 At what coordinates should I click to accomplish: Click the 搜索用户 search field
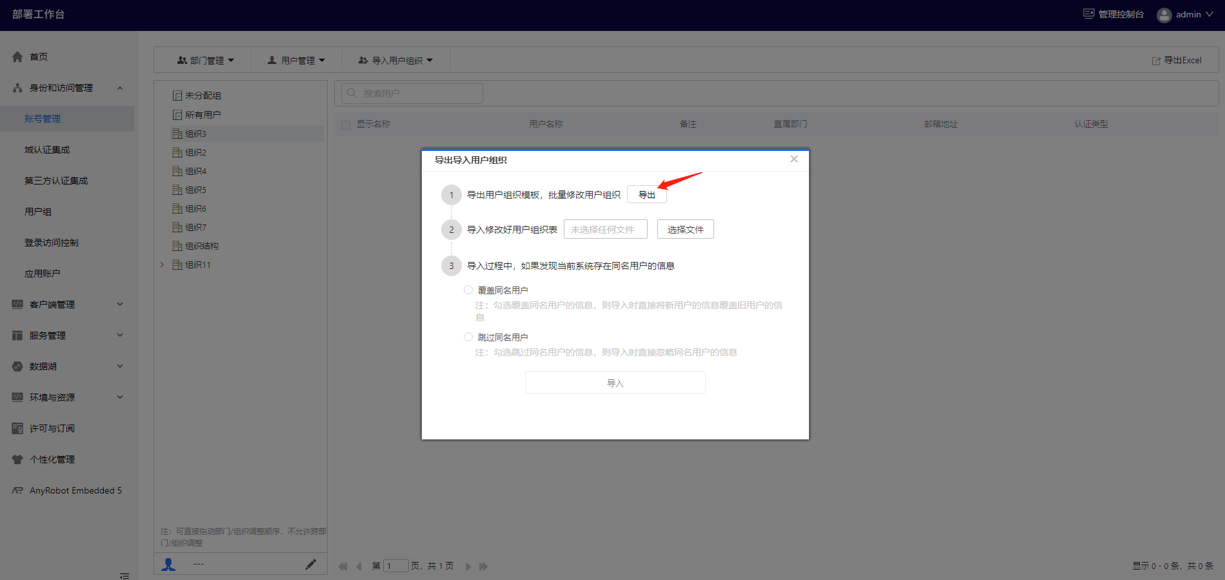(x=412, y=93)
